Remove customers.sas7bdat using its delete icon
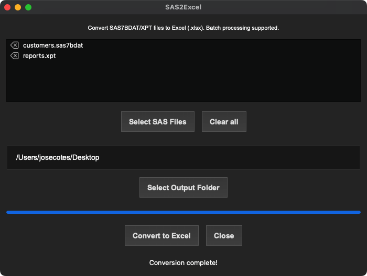The image size is (367, 276). point(15,45)
